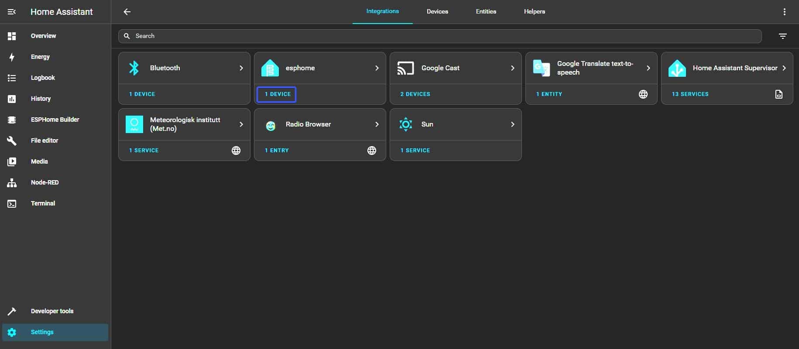Open ESPHome Builder in the sidebar

click(55, 120)
